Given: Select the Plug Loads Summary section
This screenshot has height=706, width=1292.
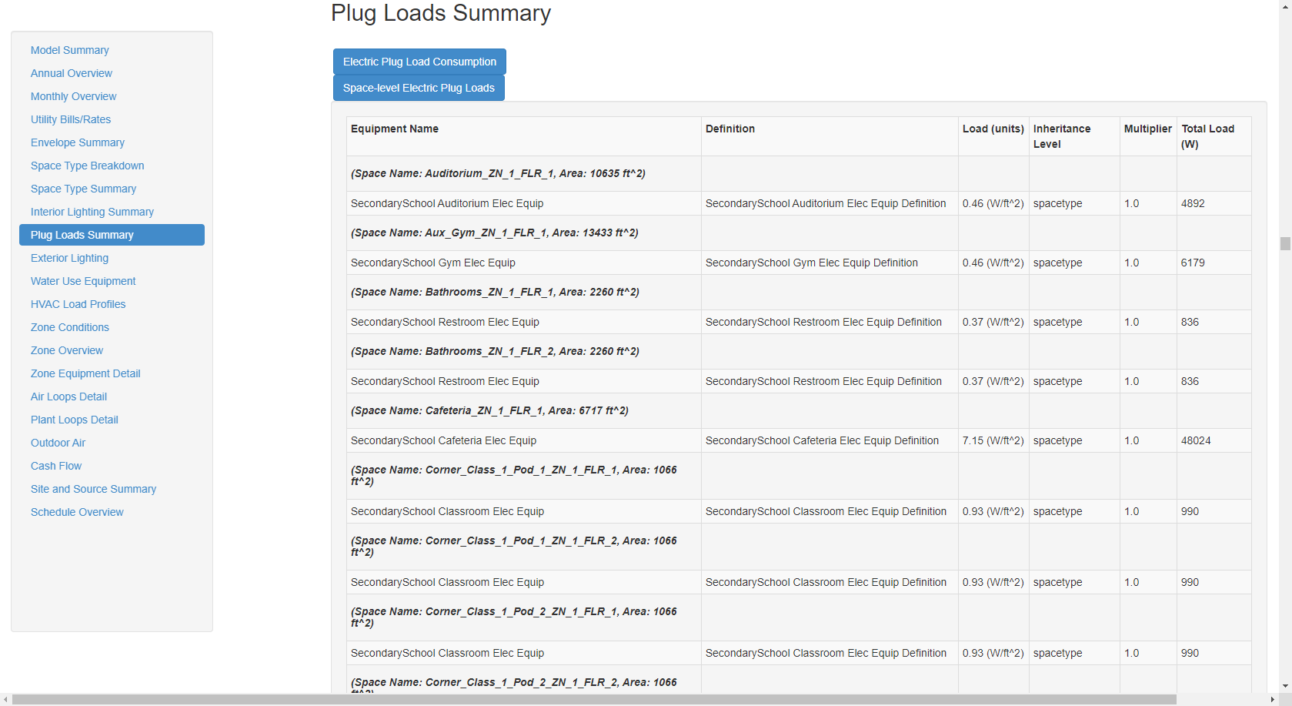Looking at the screenshot, I should point(82,235).
